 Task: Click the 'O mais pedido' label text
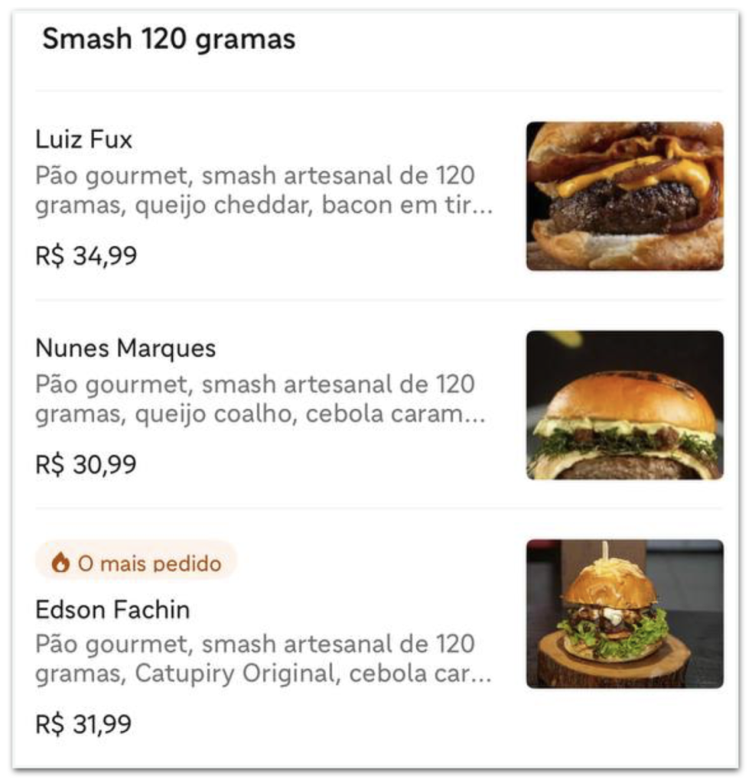(149, 564)
